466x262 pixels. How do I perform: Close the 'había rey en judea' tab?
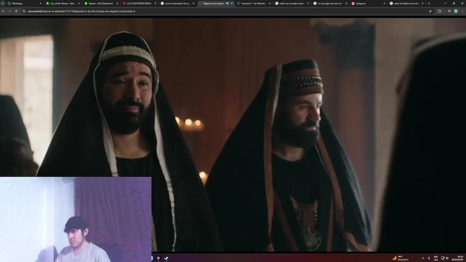[308, 3]
